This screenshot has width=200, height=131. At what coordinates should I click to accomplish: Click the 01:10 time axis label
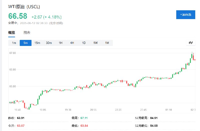coord(168,110)
